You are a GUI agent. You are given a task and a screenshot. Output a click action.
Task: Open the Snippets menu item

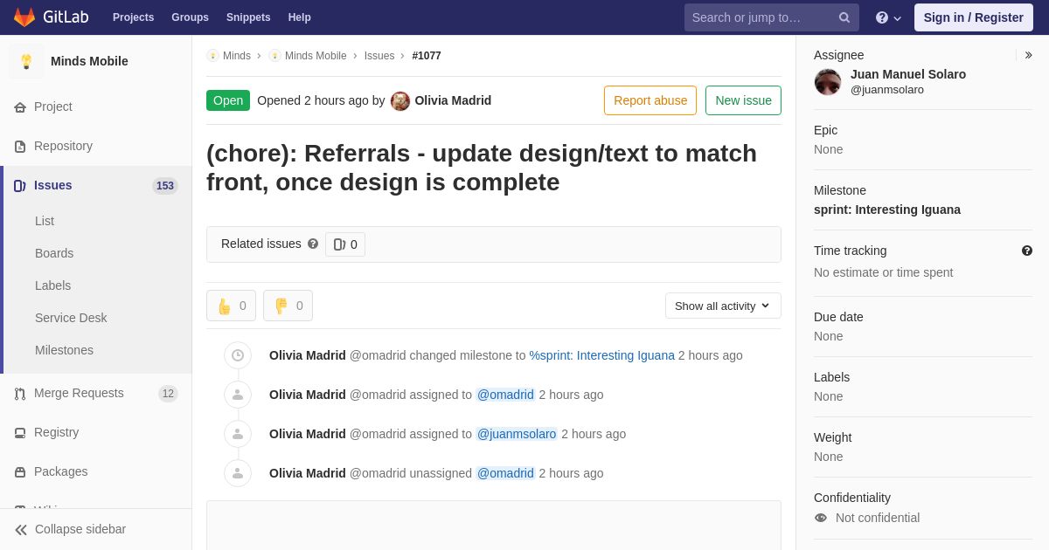pos(248,17)
